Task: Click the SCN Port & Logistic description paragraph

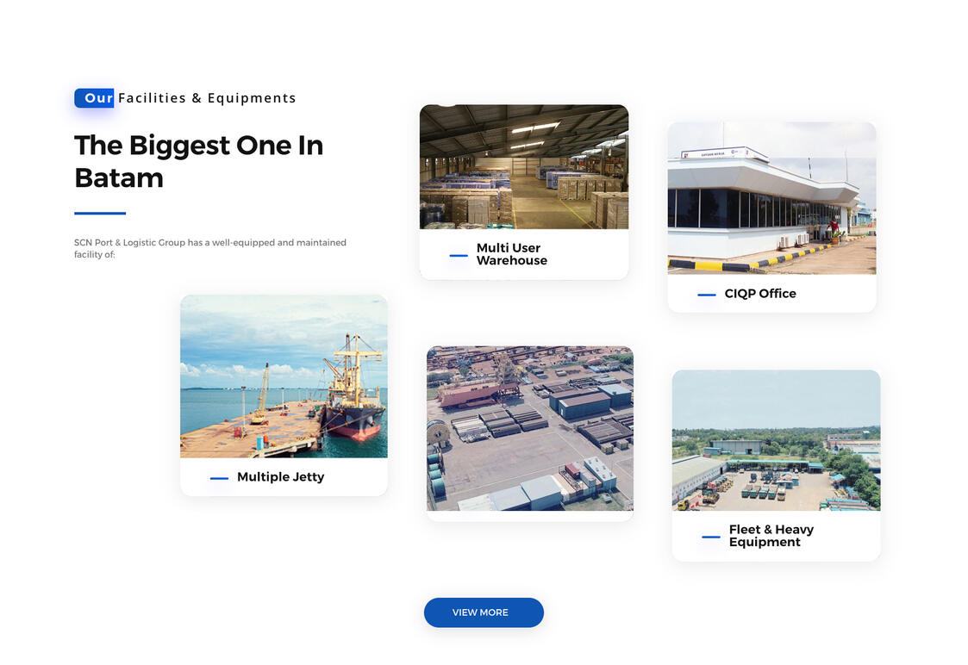Action: pos(209,248)
